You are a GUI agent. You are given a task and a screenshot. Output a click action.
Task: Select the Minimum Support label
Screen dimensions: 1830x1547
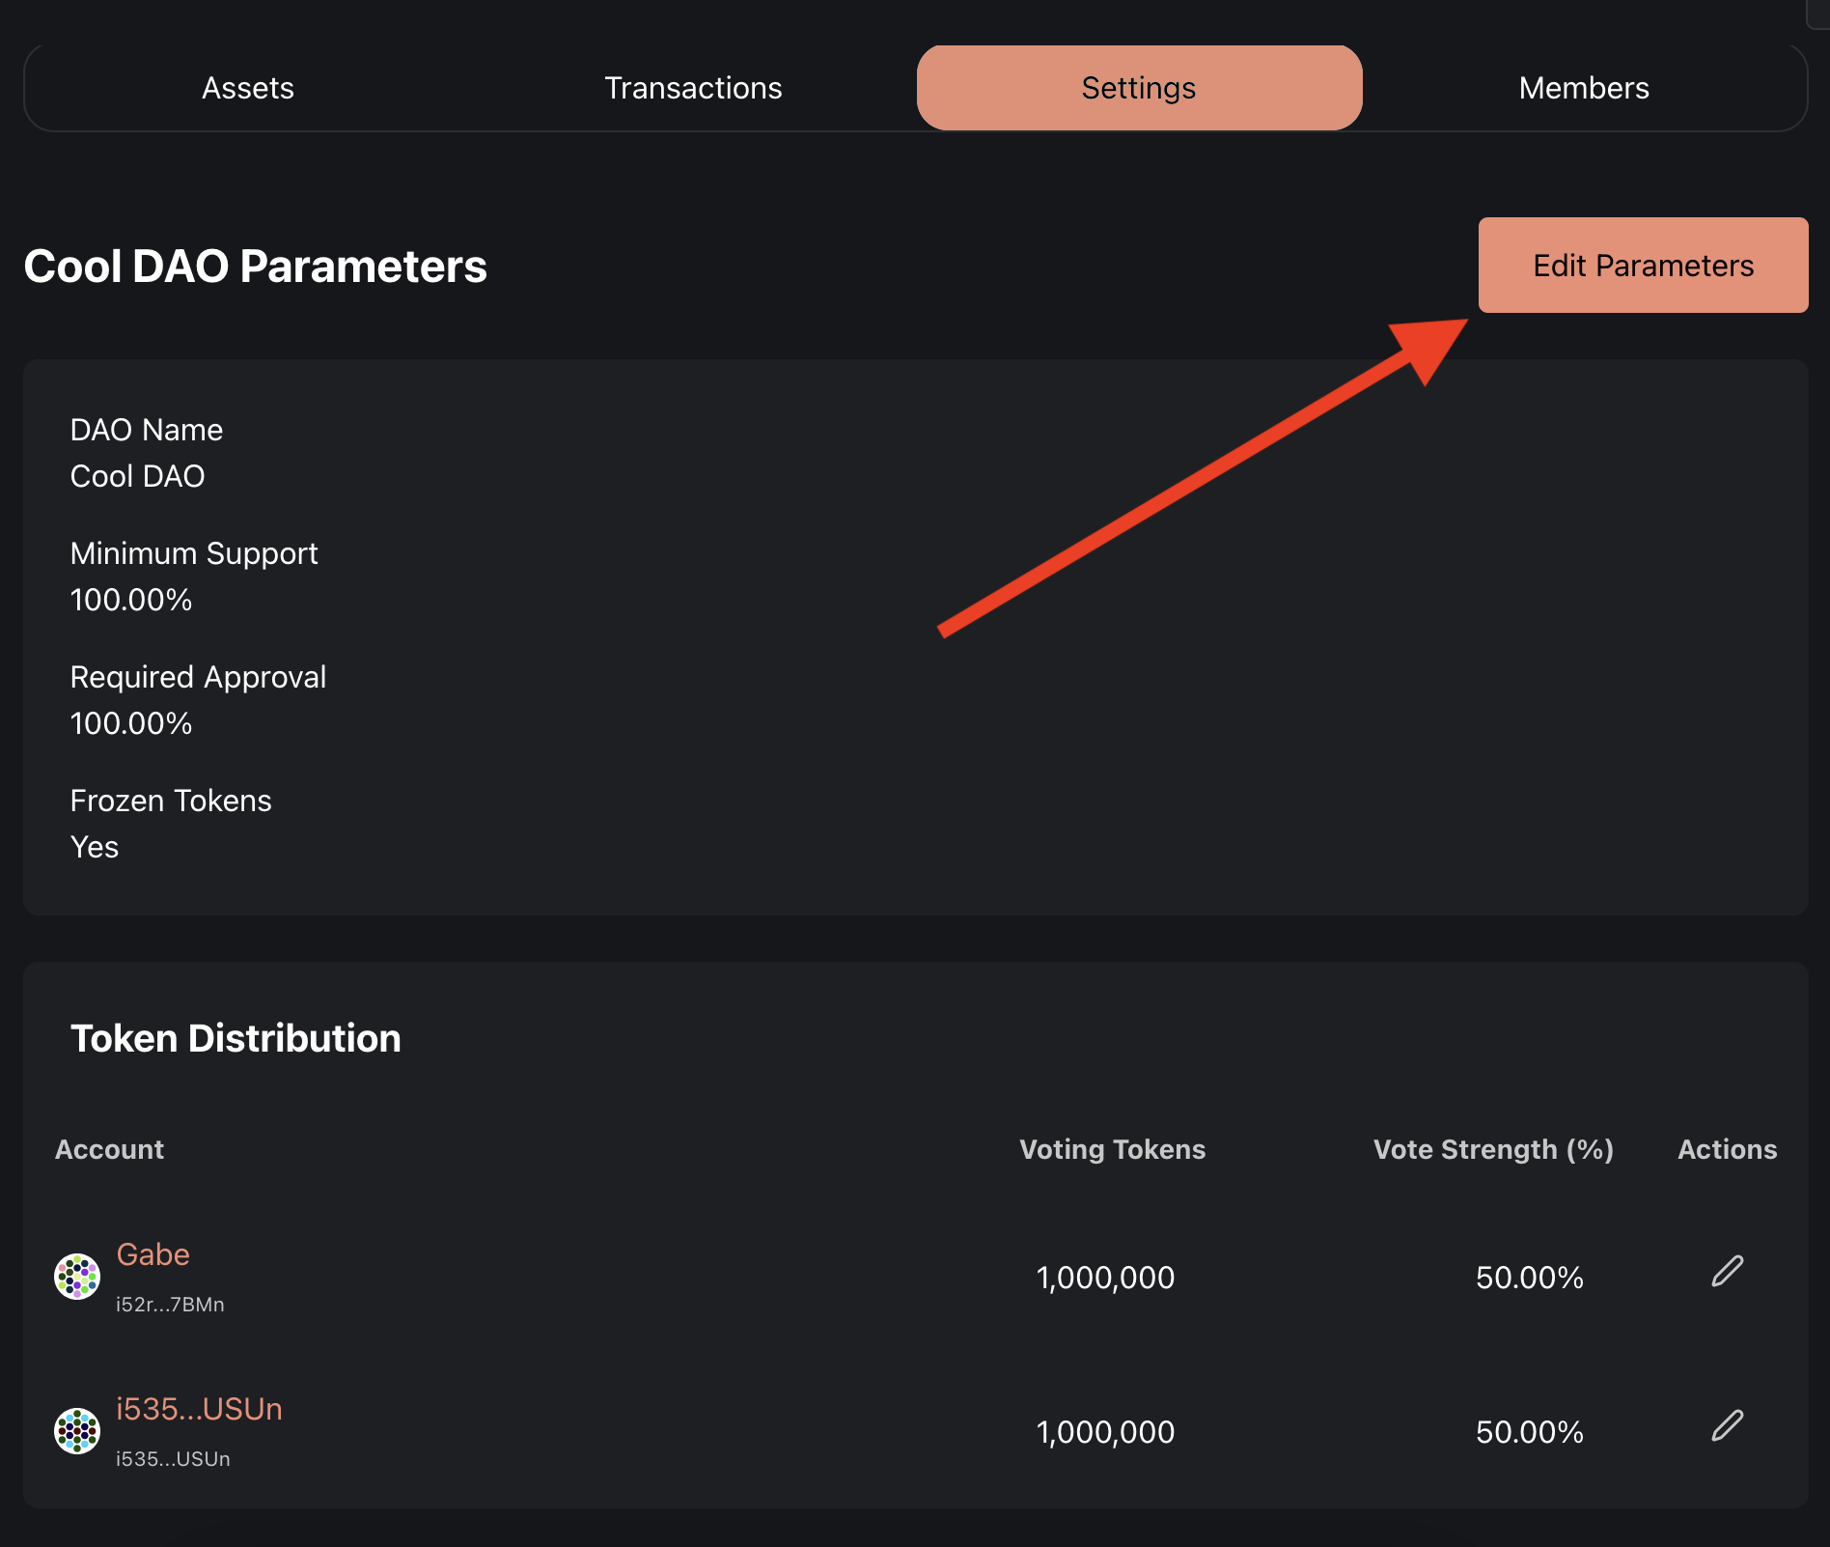[x=194, y=553]
